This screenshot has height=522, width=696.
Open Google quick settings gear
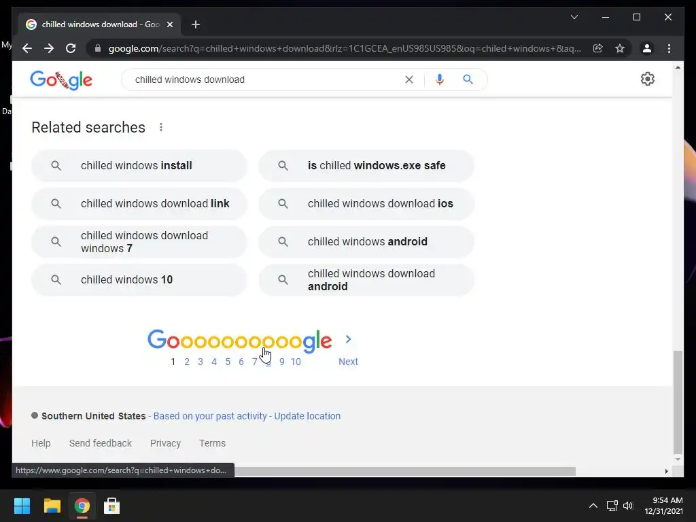point(648,79)
